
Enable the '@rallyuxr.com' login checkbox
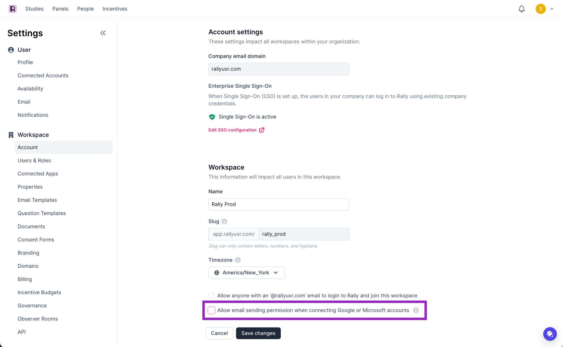(x=211, y=296)
